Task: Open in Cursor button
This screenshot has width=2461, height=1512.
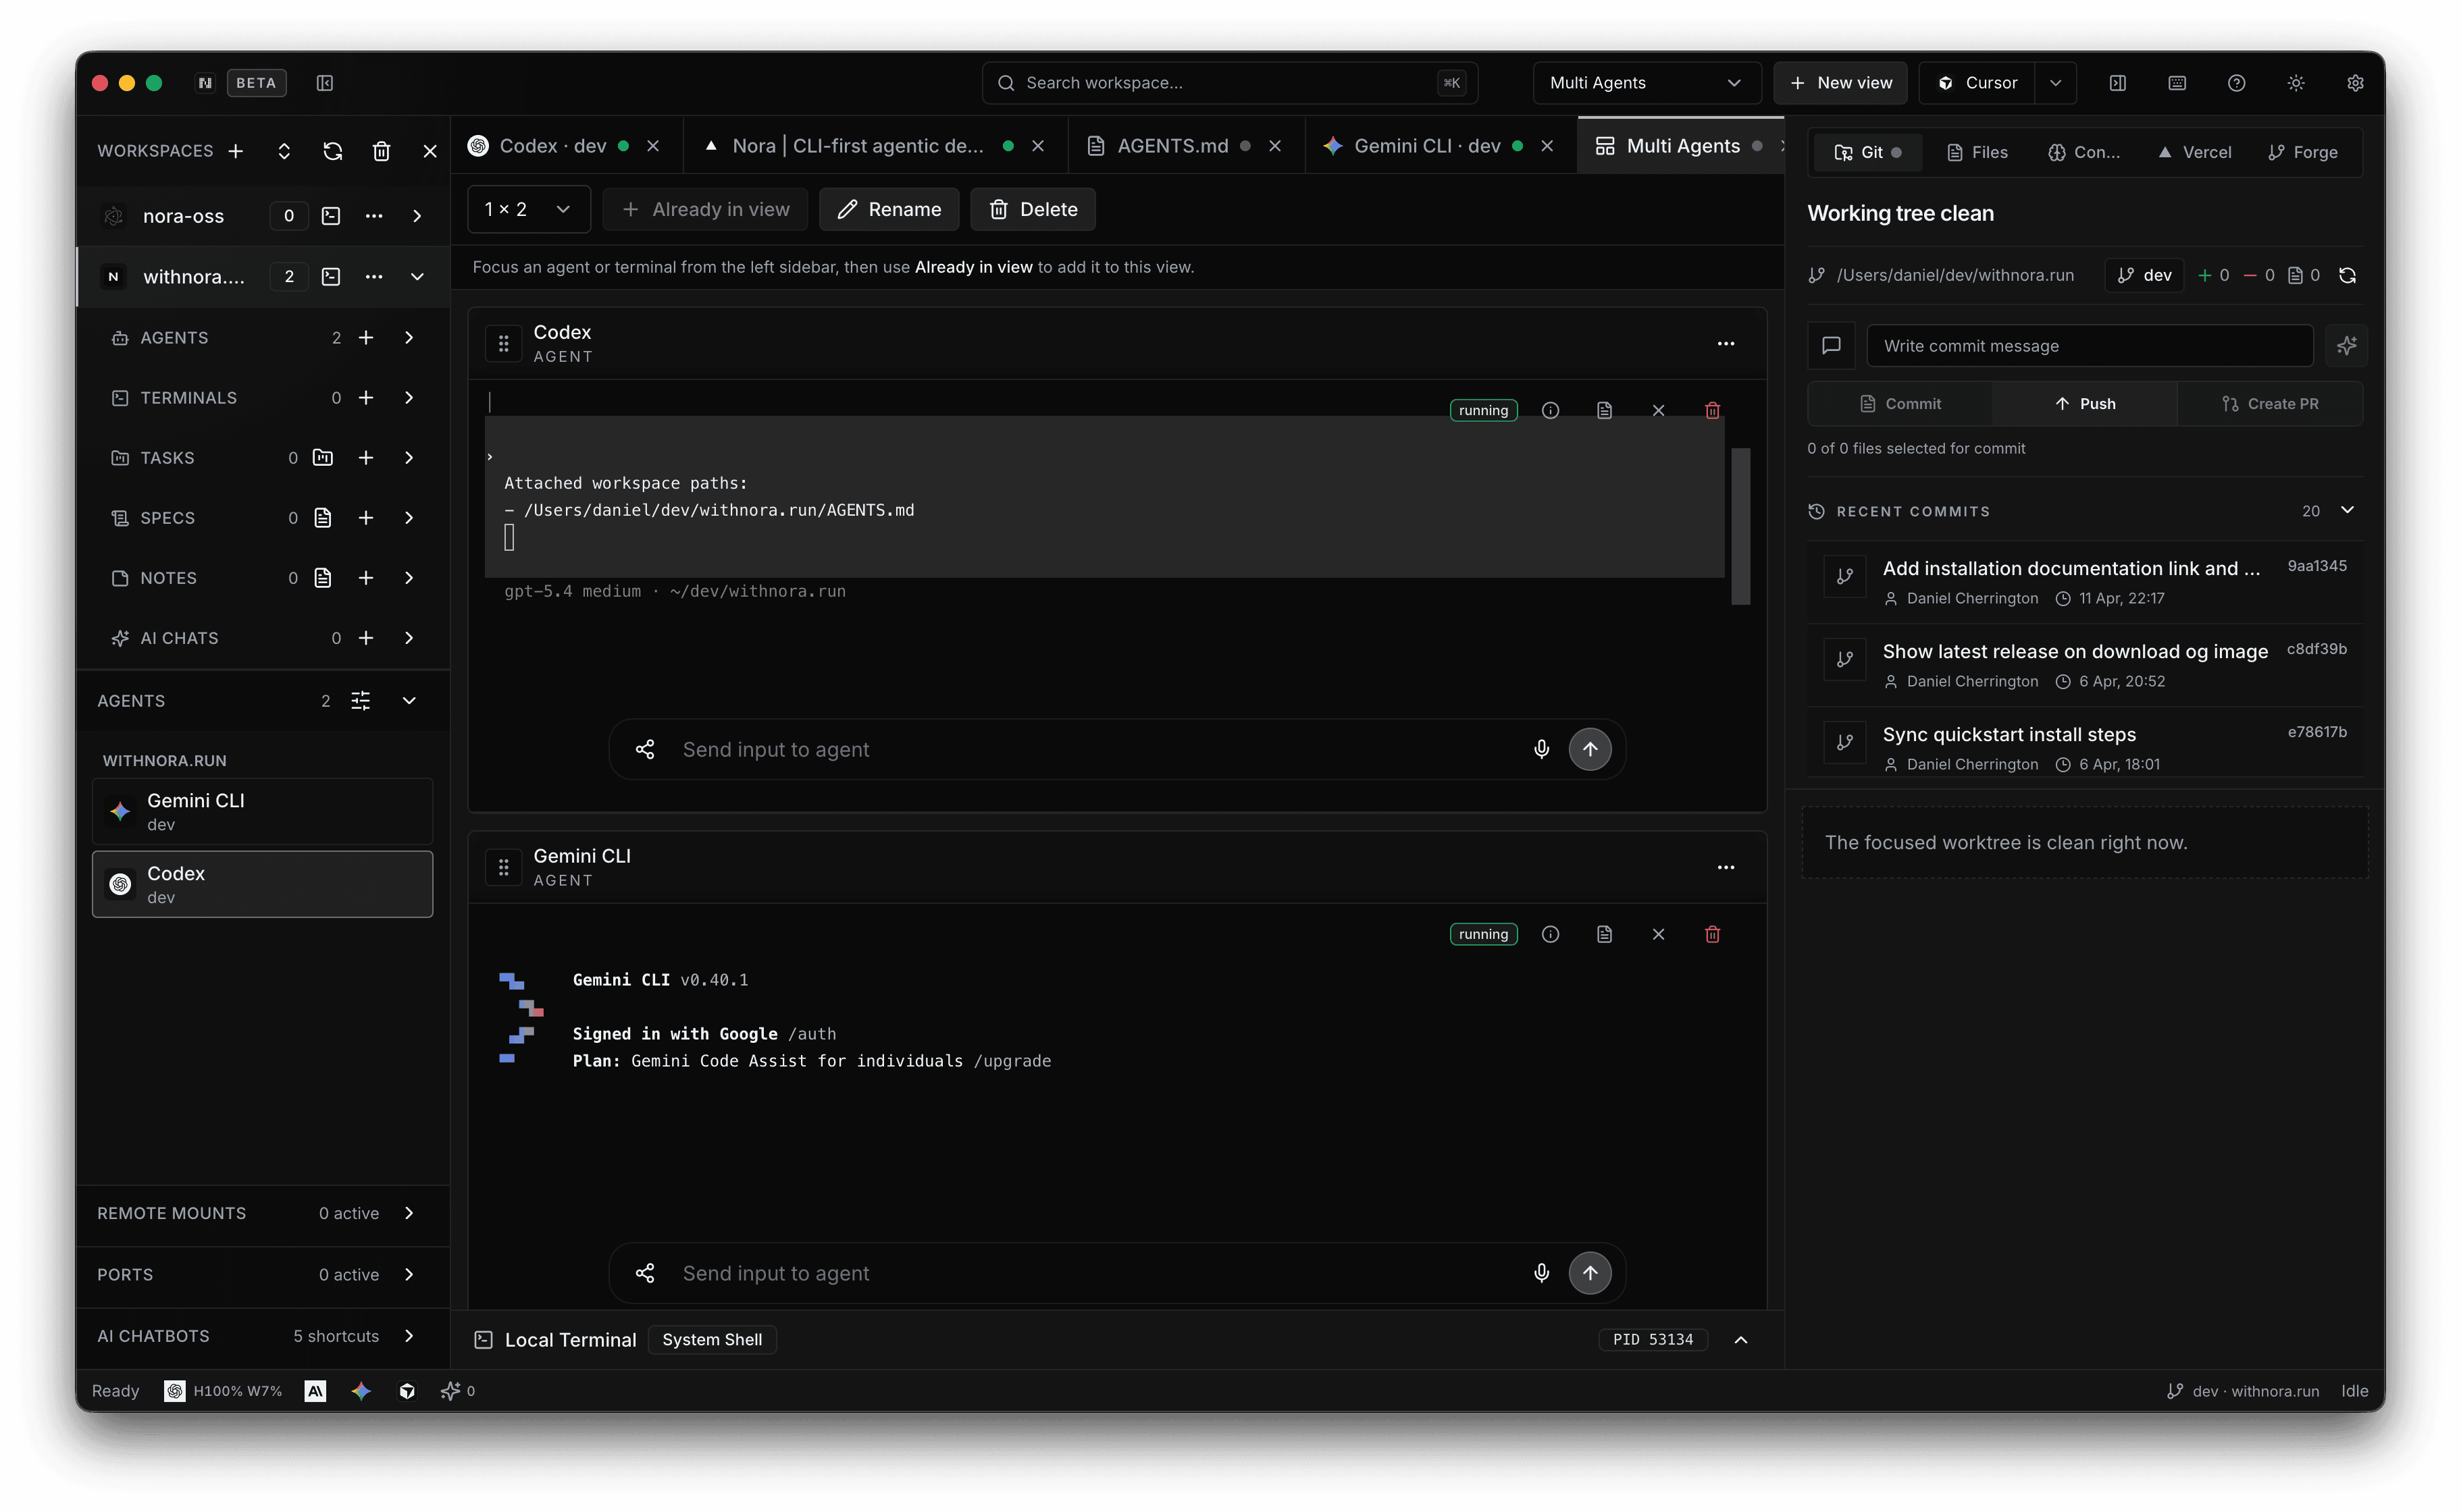Action: click(x=1978, y=83)
